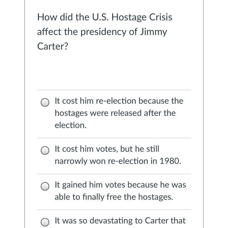
Task: Click the word 'election.' ending the first answer
Action: click(x=71, y=125)
